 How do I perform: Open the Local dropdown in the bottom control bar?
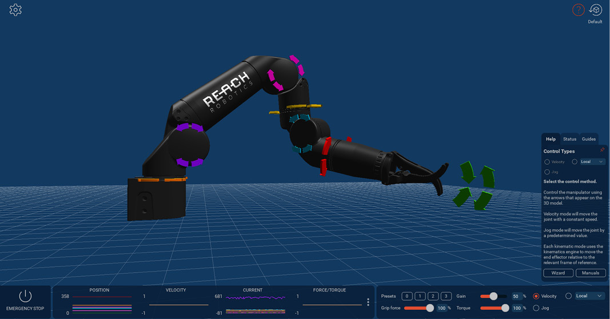point(589,296)
